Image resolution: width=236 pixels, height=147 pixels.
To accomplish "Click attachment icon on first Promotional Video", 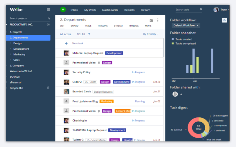I will coord(99,63).
